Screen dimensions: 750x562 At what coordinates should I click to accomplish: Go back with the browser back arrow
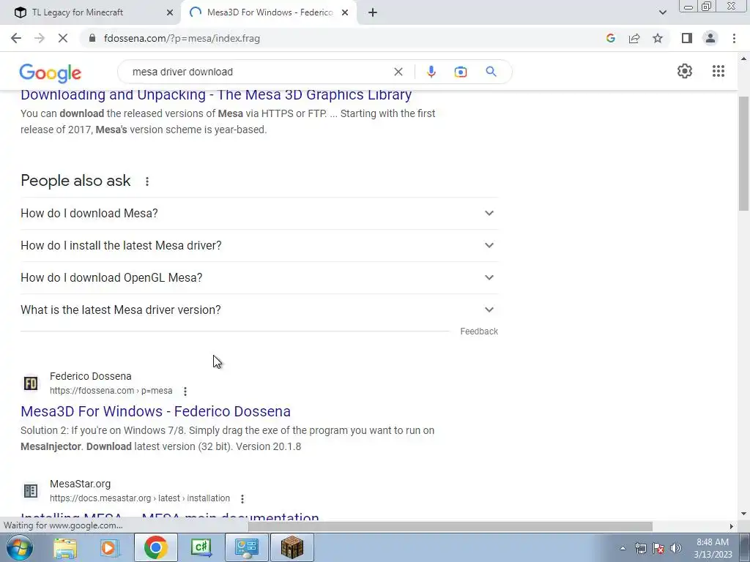coord(16,38)
